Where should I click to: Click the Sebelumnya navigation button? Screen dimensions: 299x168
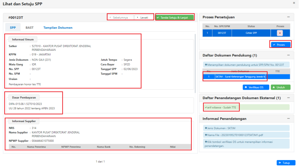121,17
